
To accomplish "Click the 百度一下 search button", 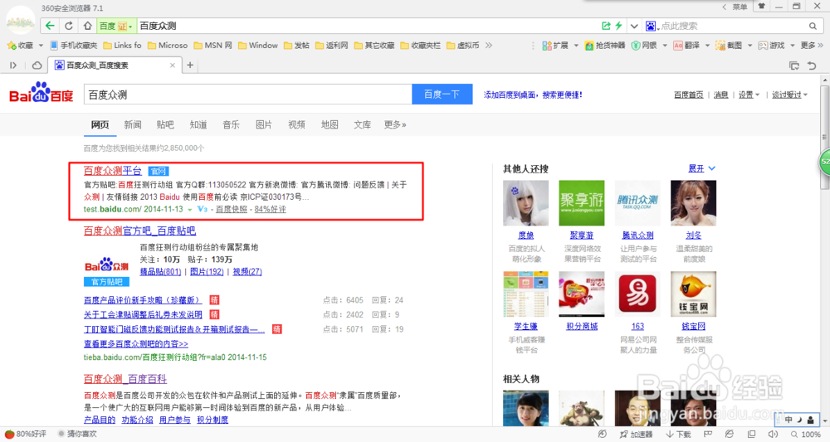I will (442, 95).
